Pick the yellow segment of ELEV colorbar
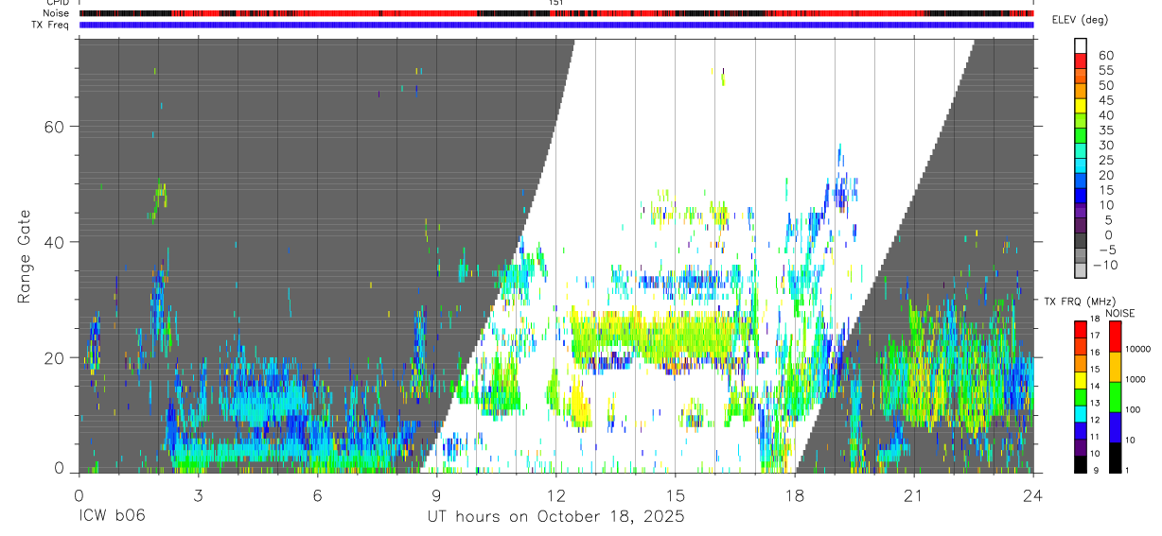Viewport: 1162px width, 536px height. [x=1082, y=106]
